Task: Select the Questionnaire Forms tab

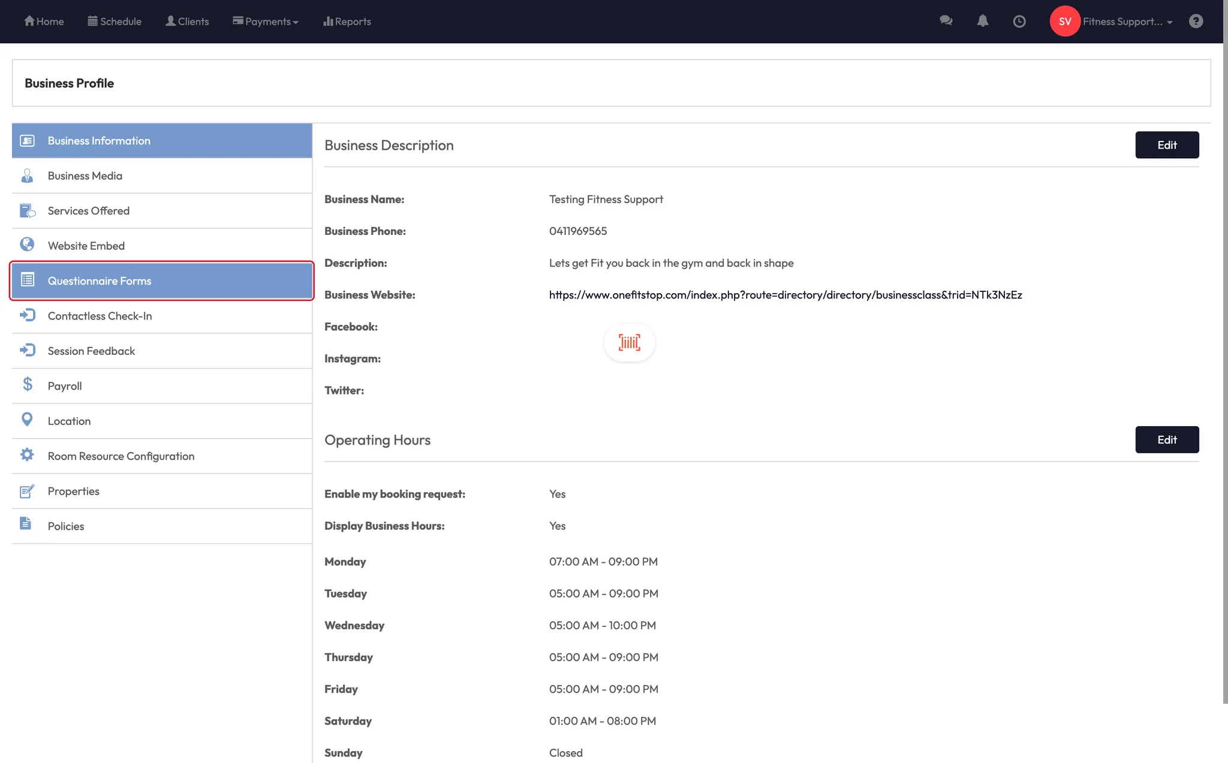Action: [162, 281]
